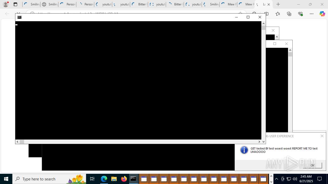Minimize the Edge browser window

pyautogui.click(x=298, y=4)
